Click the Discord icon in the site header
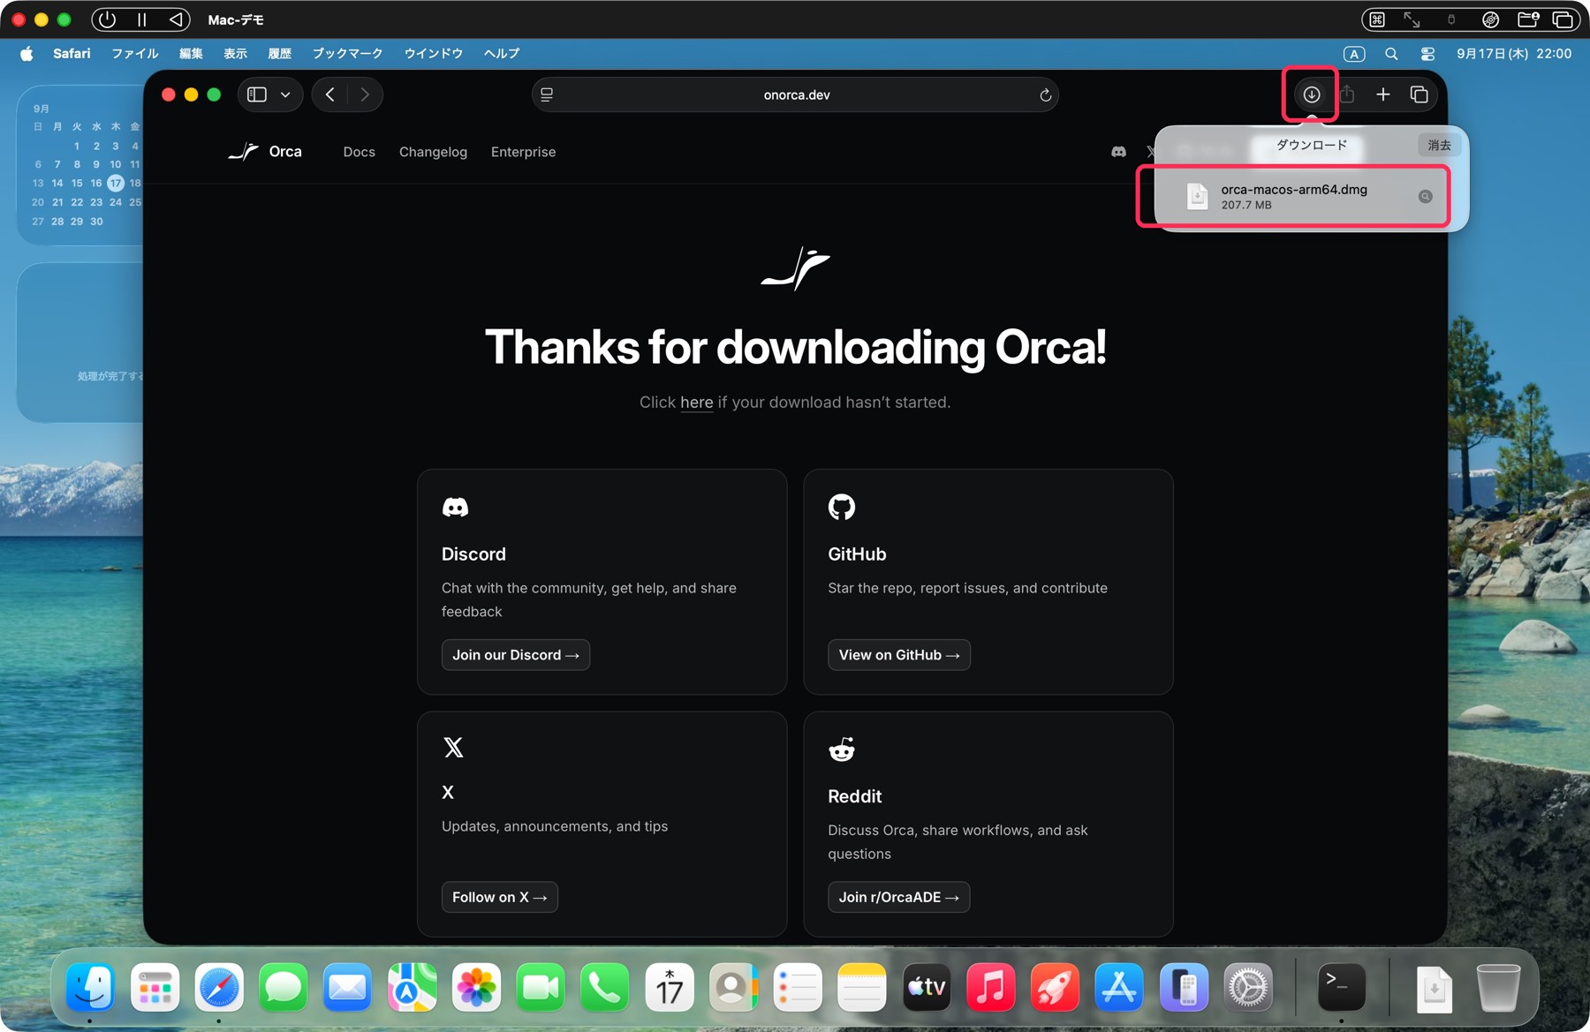This screenshot has width=1590, height=1032. [x=1118, y=152]
